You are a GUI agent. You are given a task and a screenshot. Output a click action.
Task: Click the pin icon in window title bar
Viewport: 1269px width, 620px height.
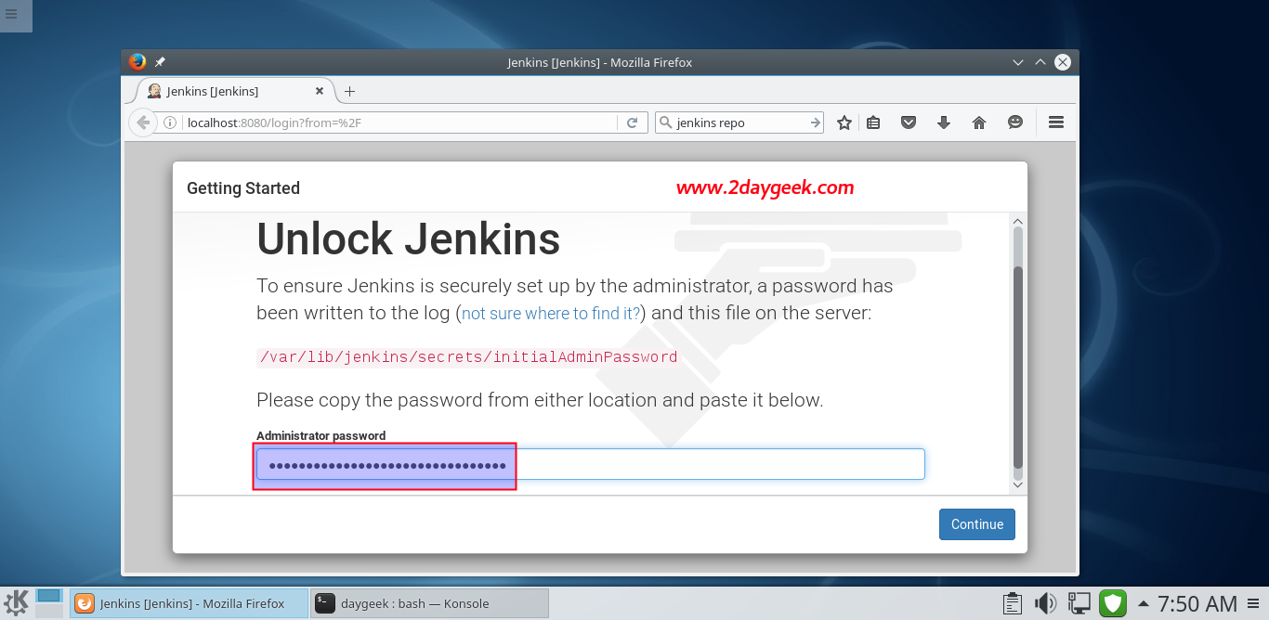point(160,62)
